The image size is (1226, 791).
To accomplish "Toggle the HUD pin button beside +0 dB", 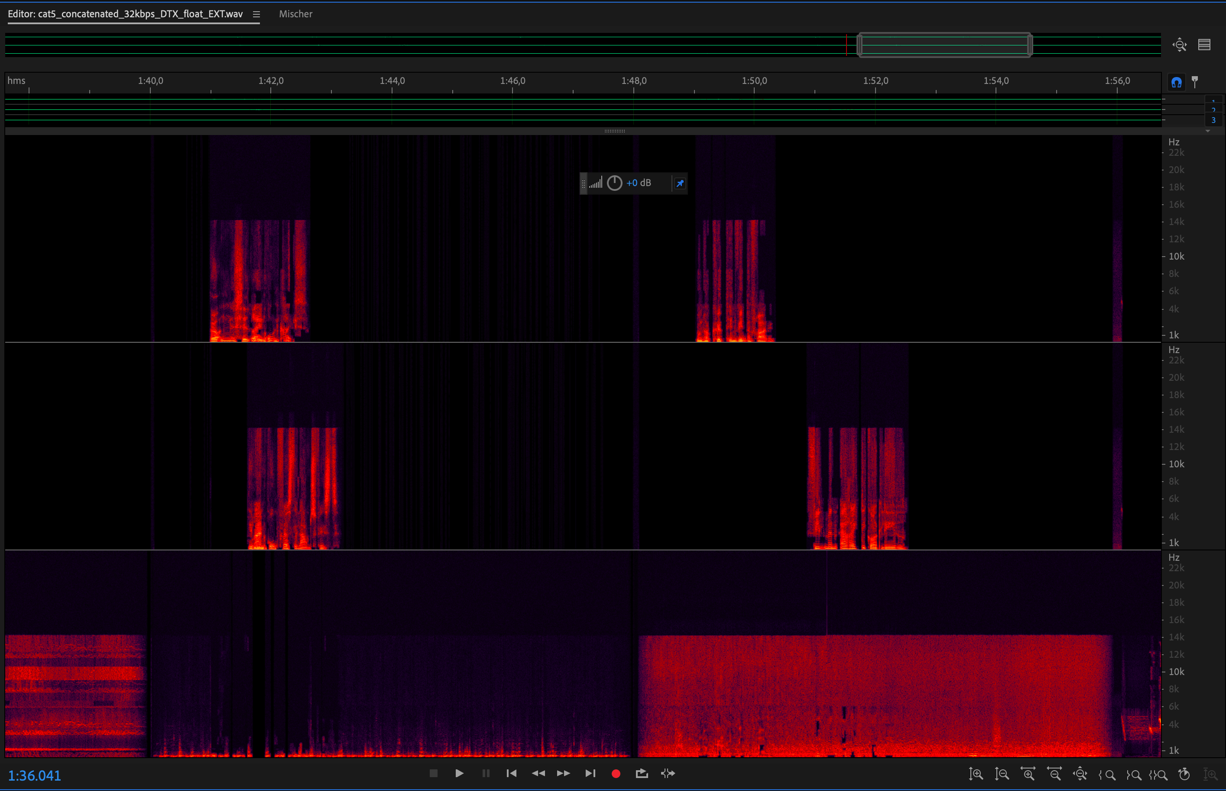I will pos(680,183).
